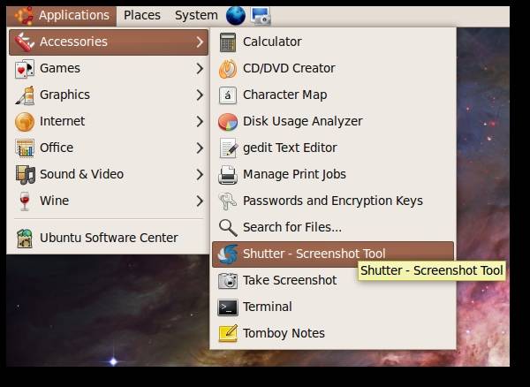The image size is (530, 387).
Task: Expand the Games submenu arrow
Action: point(200,69)
